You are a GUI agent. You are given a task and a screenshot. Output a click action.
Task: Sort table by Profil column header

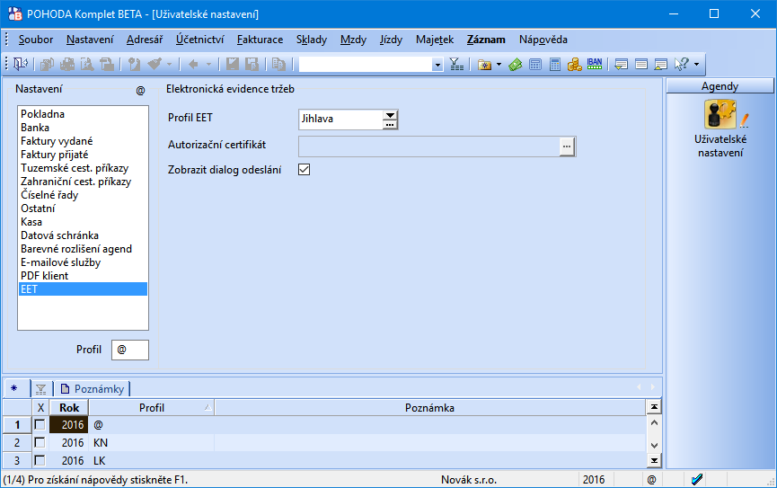pos(152,408)
